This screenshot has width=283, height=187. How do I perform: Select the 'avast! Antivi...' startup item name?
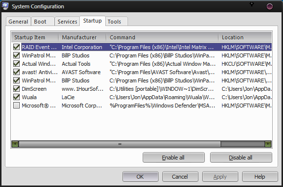point(39,72)
